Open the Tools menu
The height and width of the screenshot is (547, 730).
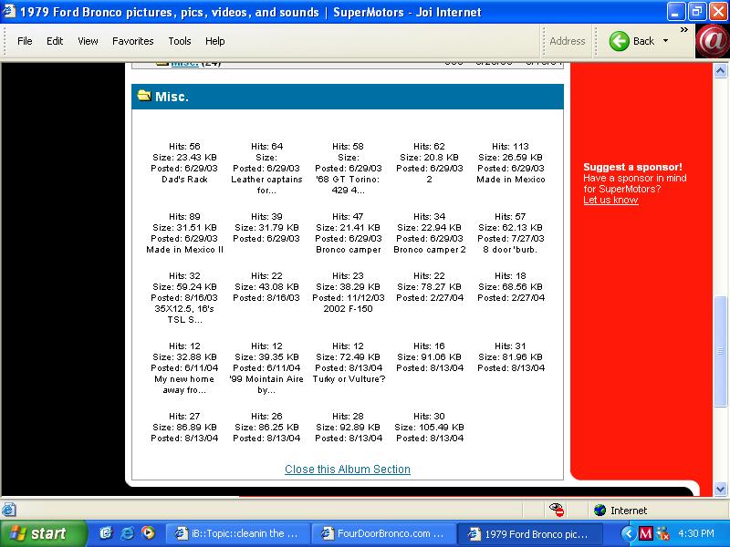tap(179, 41)
